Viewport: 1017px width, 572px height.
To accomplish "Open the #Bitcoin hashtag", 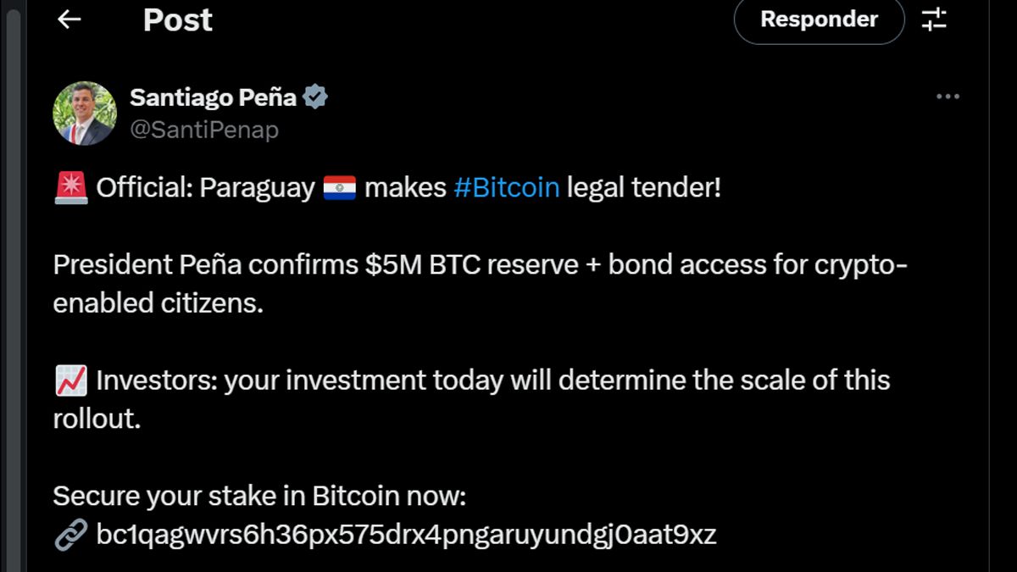I will 506,187.
